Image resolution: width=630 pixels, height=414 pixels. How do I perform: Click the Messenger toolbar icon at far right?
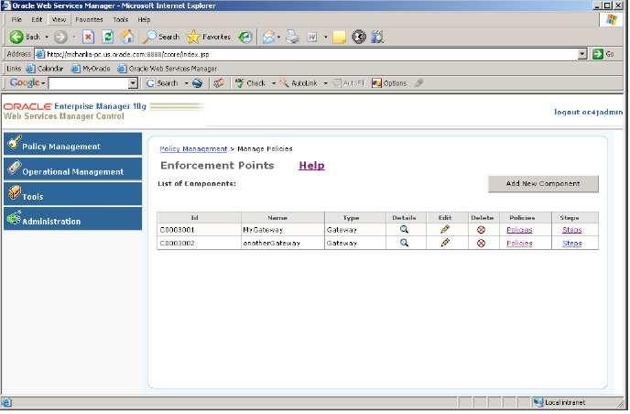point(377,37)
